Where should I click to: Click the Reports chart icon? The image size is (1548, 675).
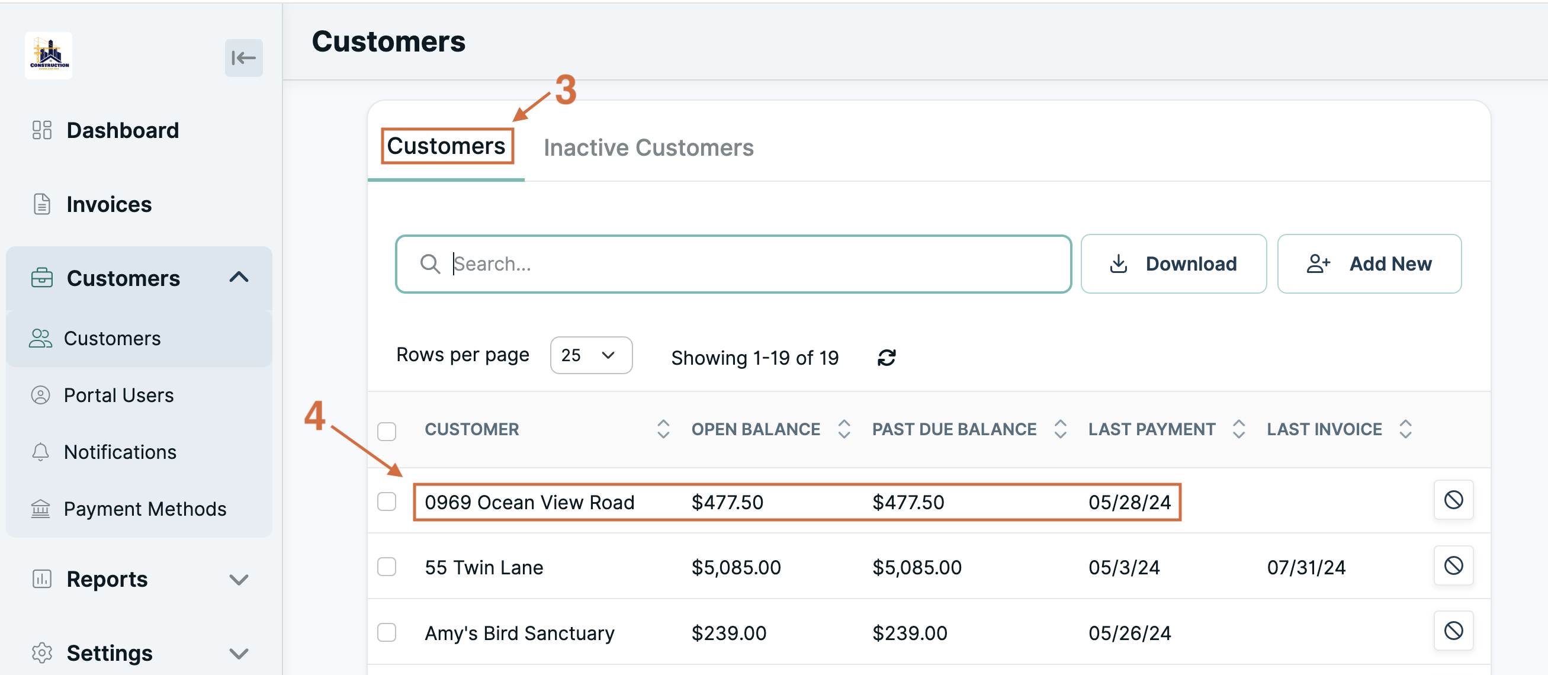(41, 579)
